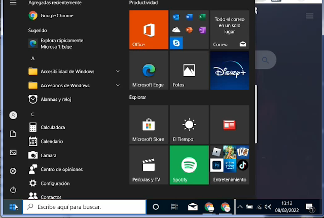Expand Accesibilidad de Windows folder chevron

[x=118, y=71]
